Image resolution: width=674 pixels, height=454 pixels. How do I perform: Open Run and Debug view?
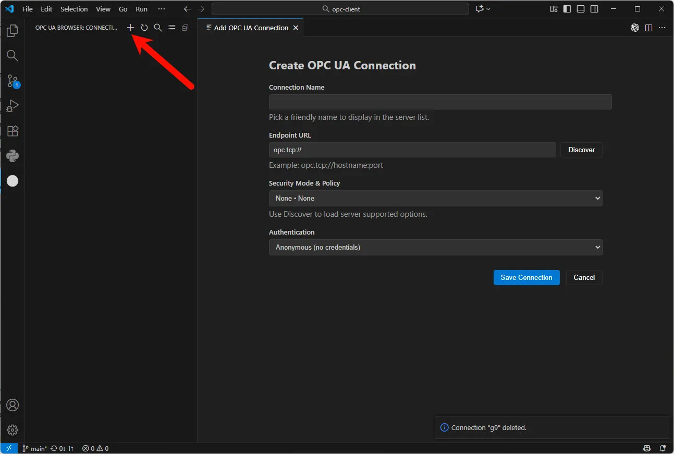(x=13, y=106)
